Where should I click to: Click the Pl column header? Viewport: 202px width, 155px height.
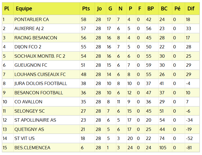[7, 9]
